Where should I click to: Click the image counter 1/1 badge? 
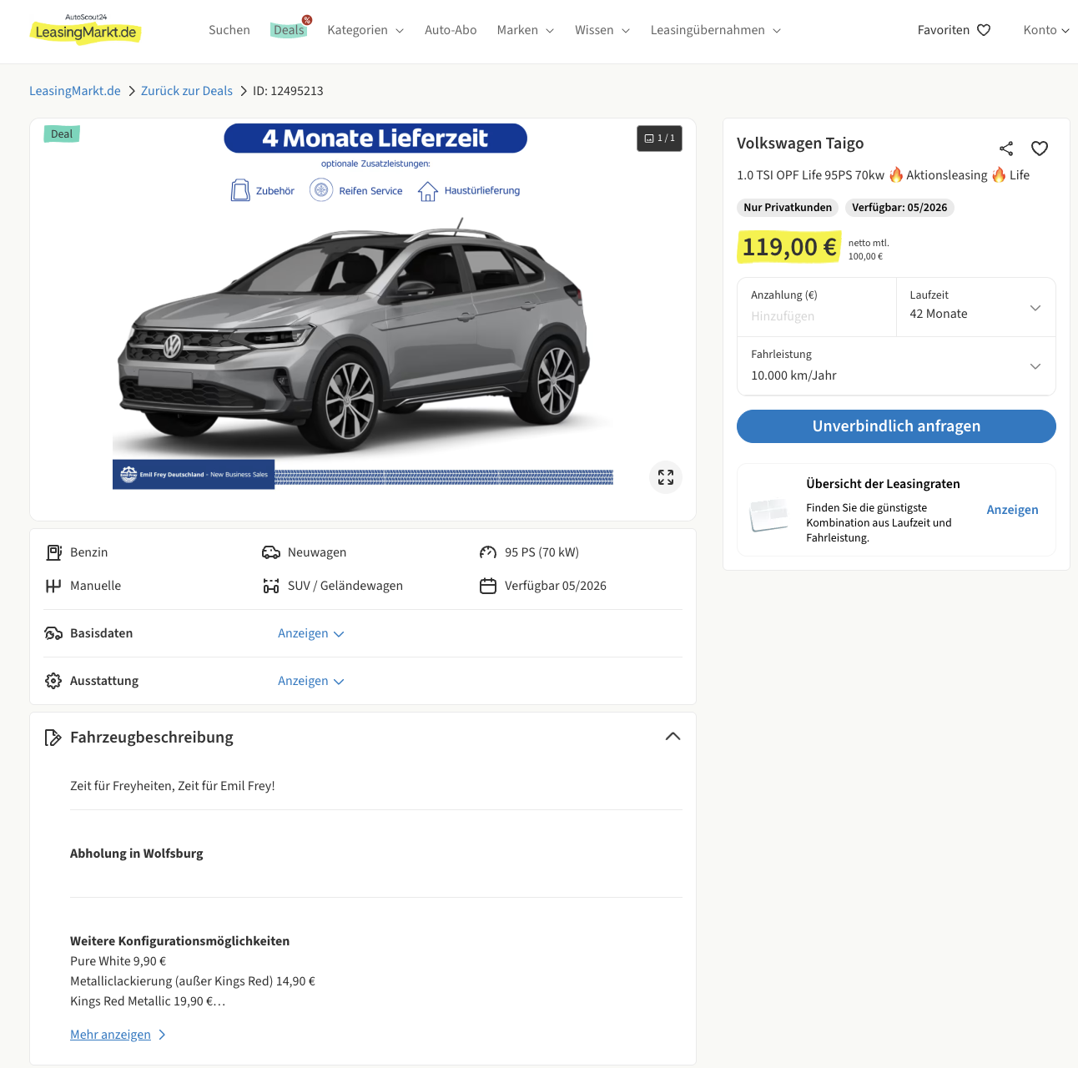pos(659,139)
